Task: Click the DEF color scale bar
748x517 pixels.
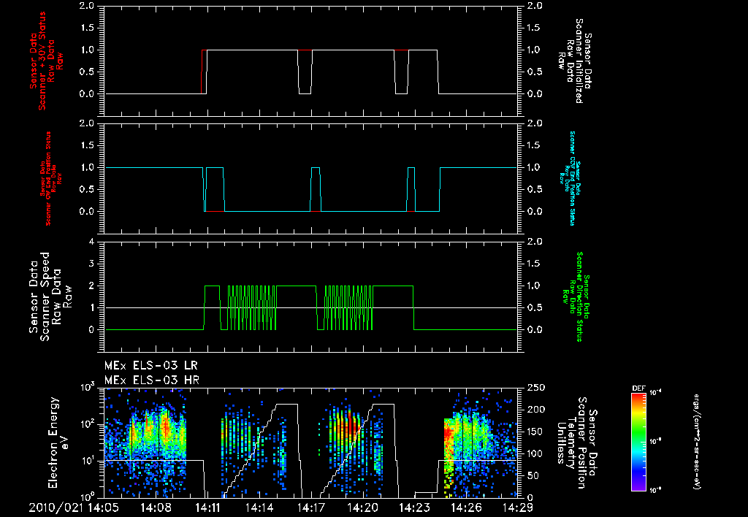Action: tap(639, 442)
